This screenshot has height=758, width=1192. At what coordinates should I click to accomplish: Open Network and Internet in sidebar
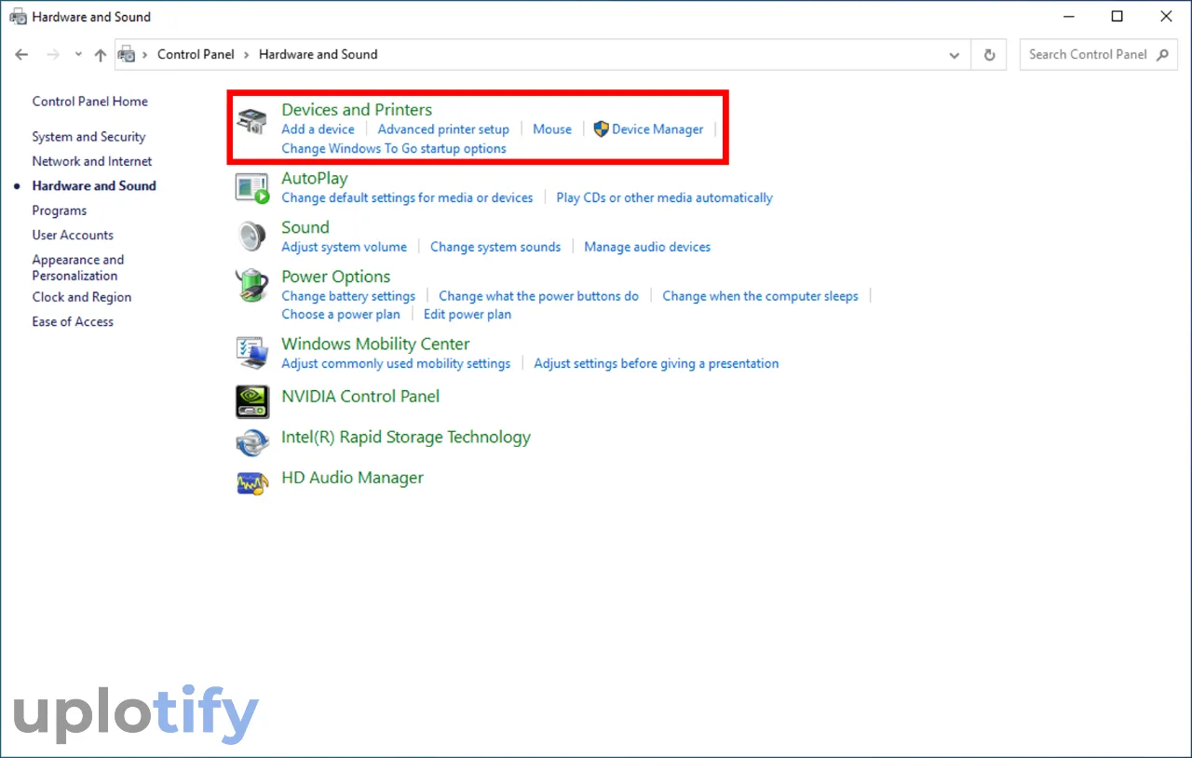(x=92, y=161)
